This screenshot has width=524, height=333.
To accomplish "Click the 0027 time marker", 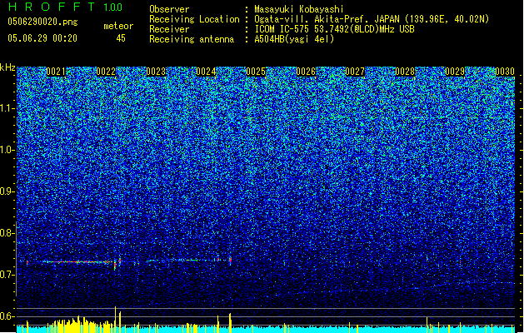I will click(x=355, y=72).
